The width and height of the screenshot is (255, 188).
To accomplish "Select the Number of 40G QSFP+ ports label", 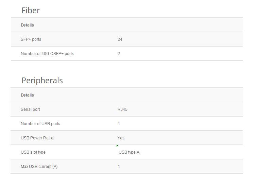I will click(x=47, y=54).
